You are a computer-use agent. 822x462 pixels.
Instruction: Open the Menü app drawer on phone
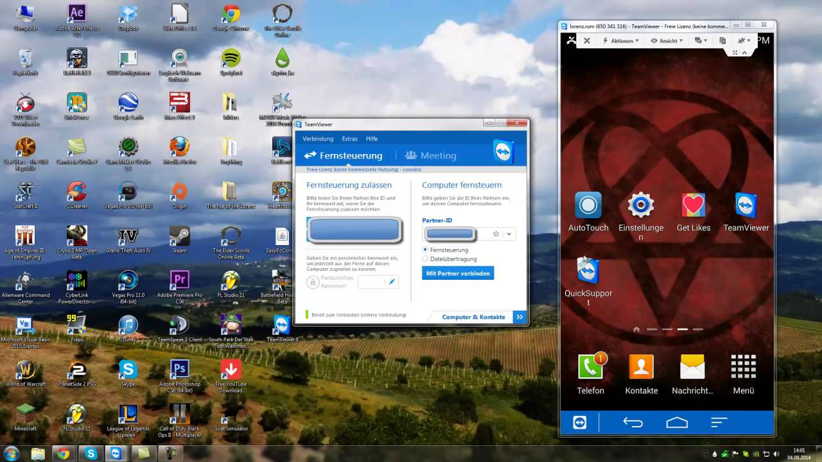point(743,373)
